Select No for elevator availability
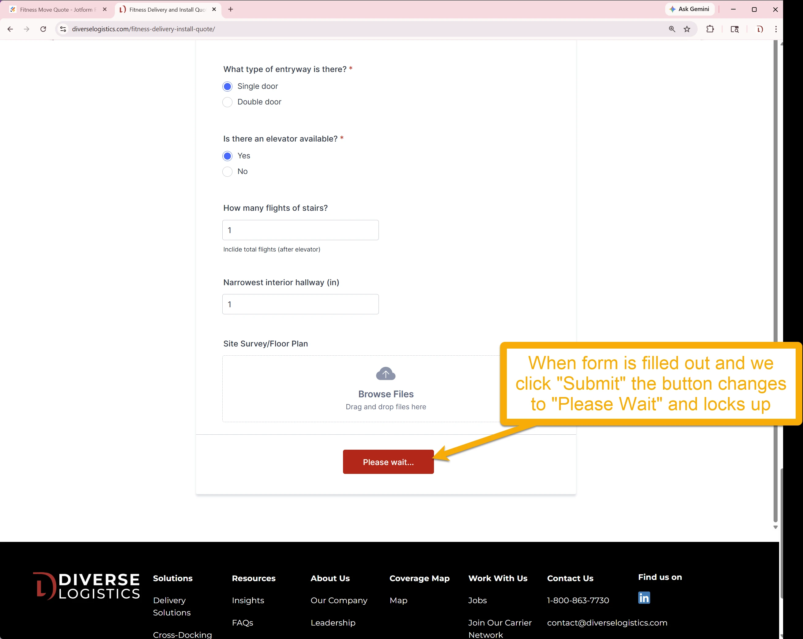Viewport: 803px width, 639px height. pos(227,172)
